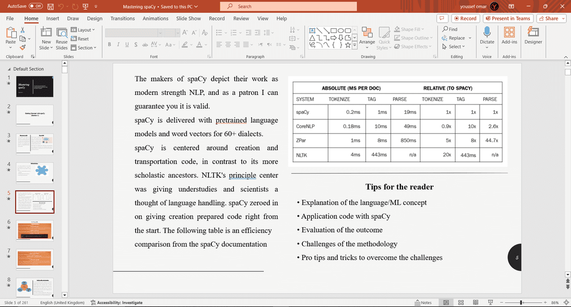Click the Comments icon button
This screenshot has width=571, height=307.
(x=442, y=18)
